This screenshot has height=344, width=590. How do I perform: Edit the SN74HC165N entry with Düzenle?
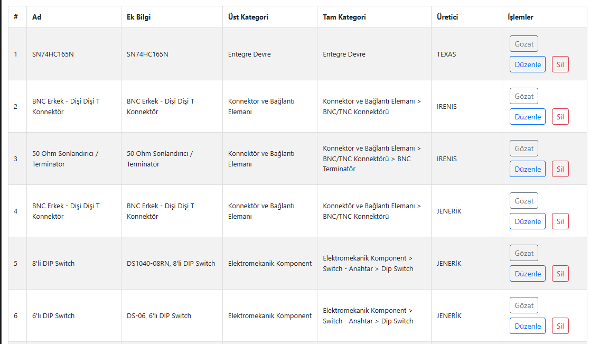[527, 64]
